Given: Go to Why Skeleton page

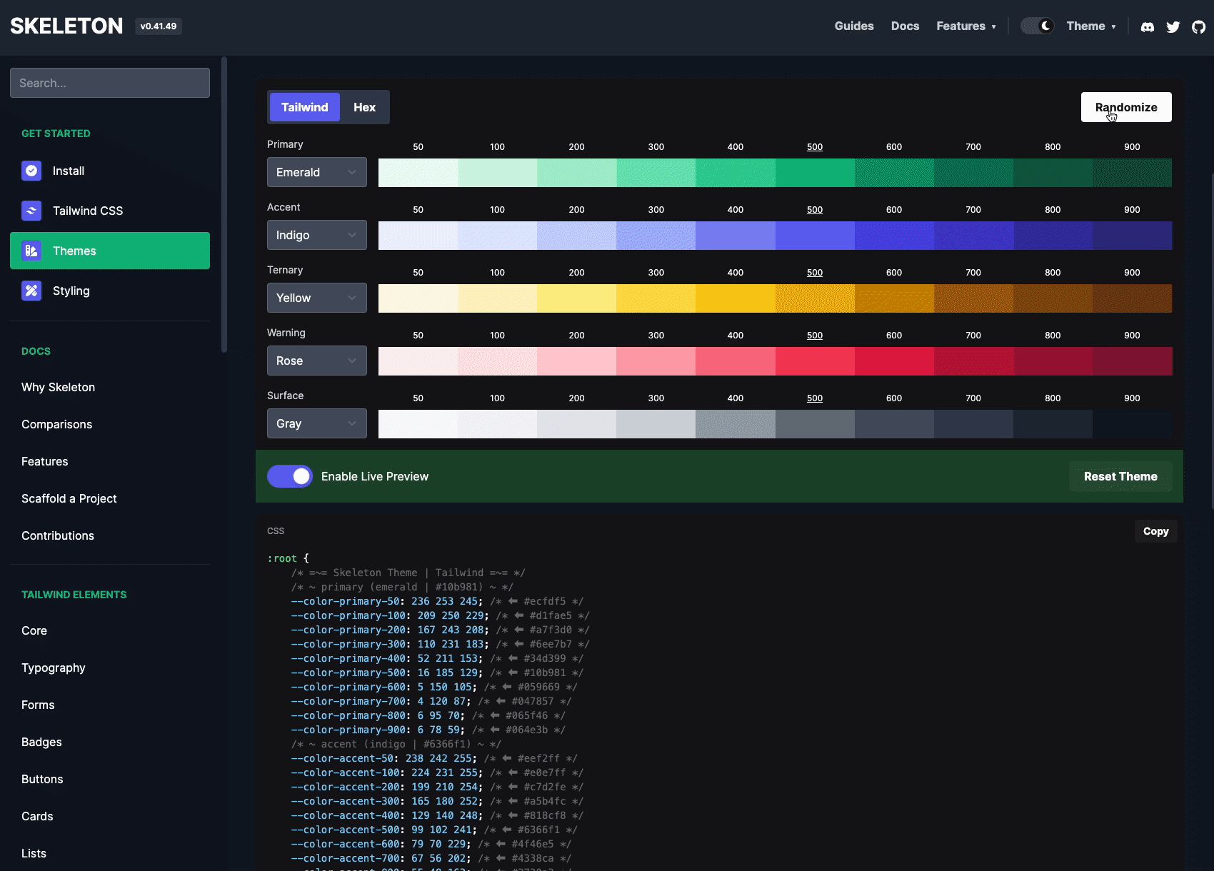Looking at the screenshot, I should pos(58,387).
